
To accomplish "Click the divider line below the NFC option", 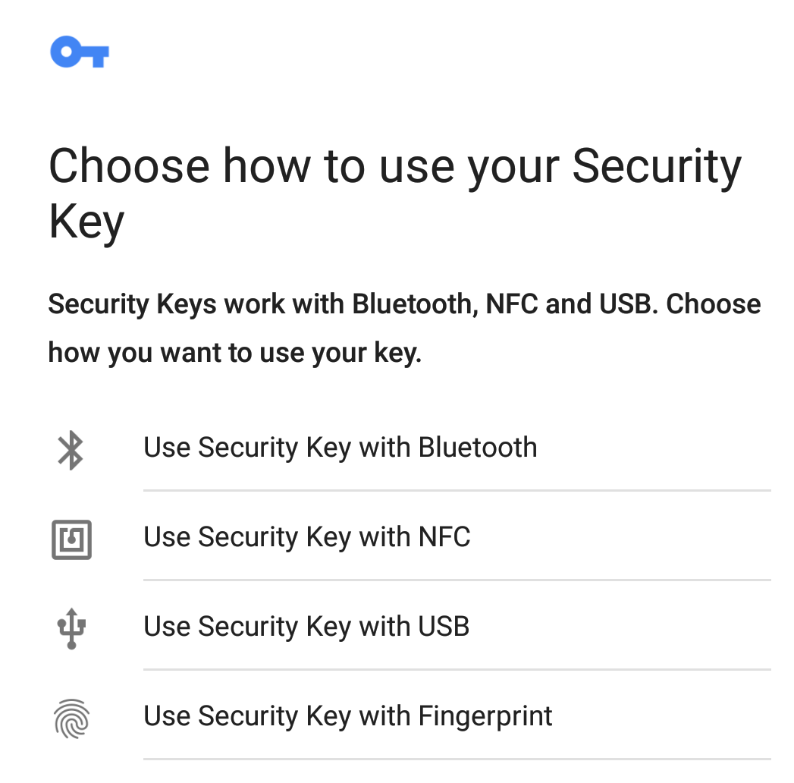I will (457, 580).
